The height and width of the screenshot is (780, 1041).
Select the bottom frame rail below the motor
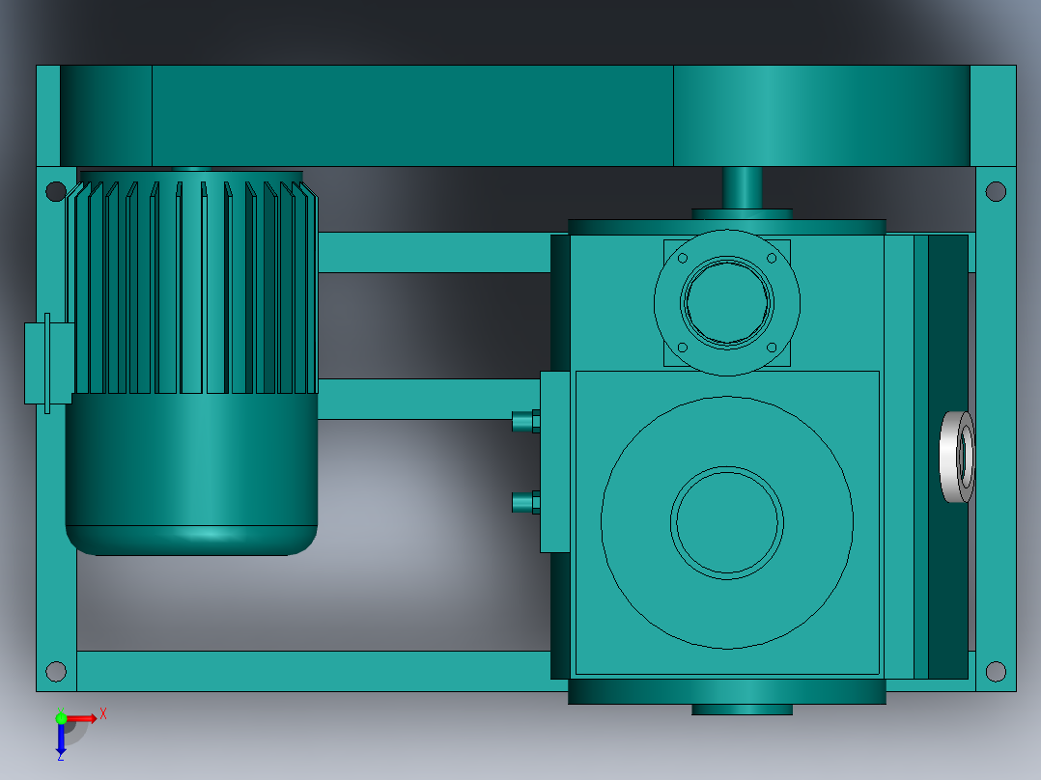313,671
